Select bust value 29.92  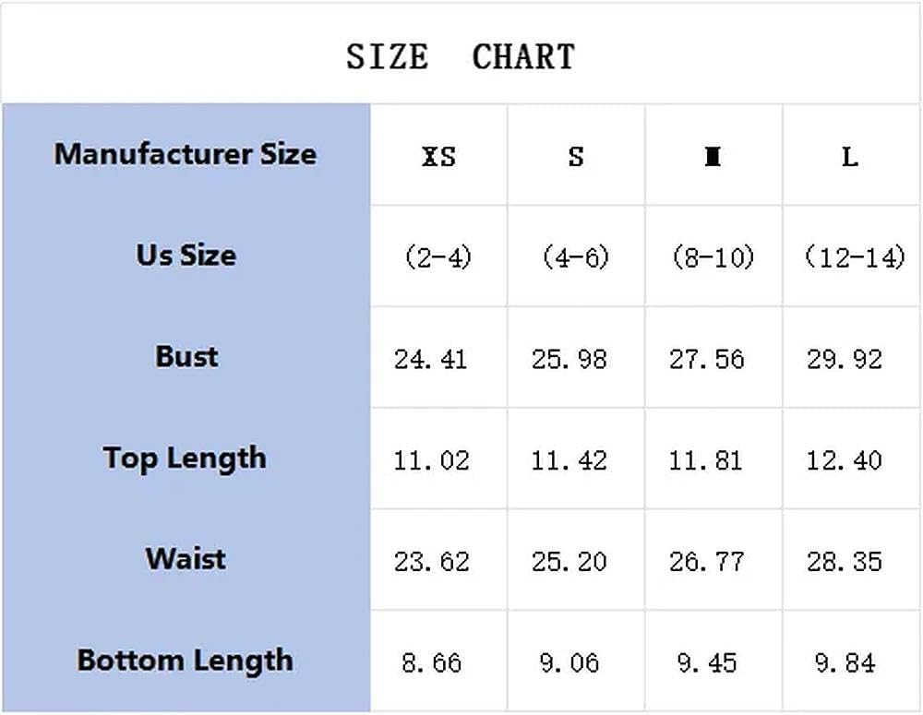[845, 359]
